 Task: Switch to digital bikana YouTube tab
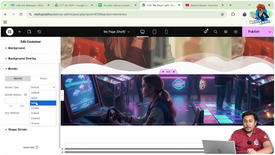(x=204, y=5)
